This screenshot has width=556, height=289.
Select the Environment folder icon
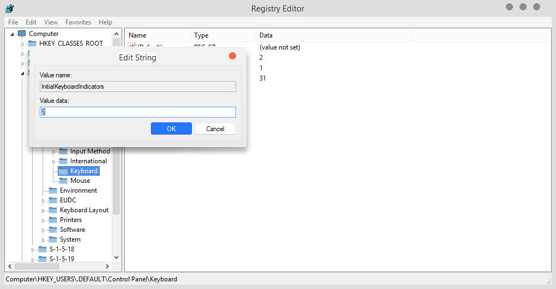pos(53,190)
